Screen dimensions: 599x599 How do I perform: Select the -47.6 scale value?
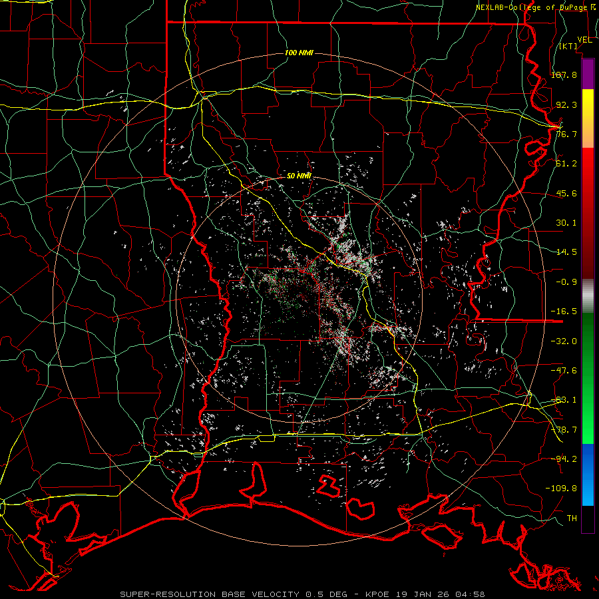point(564,371)
